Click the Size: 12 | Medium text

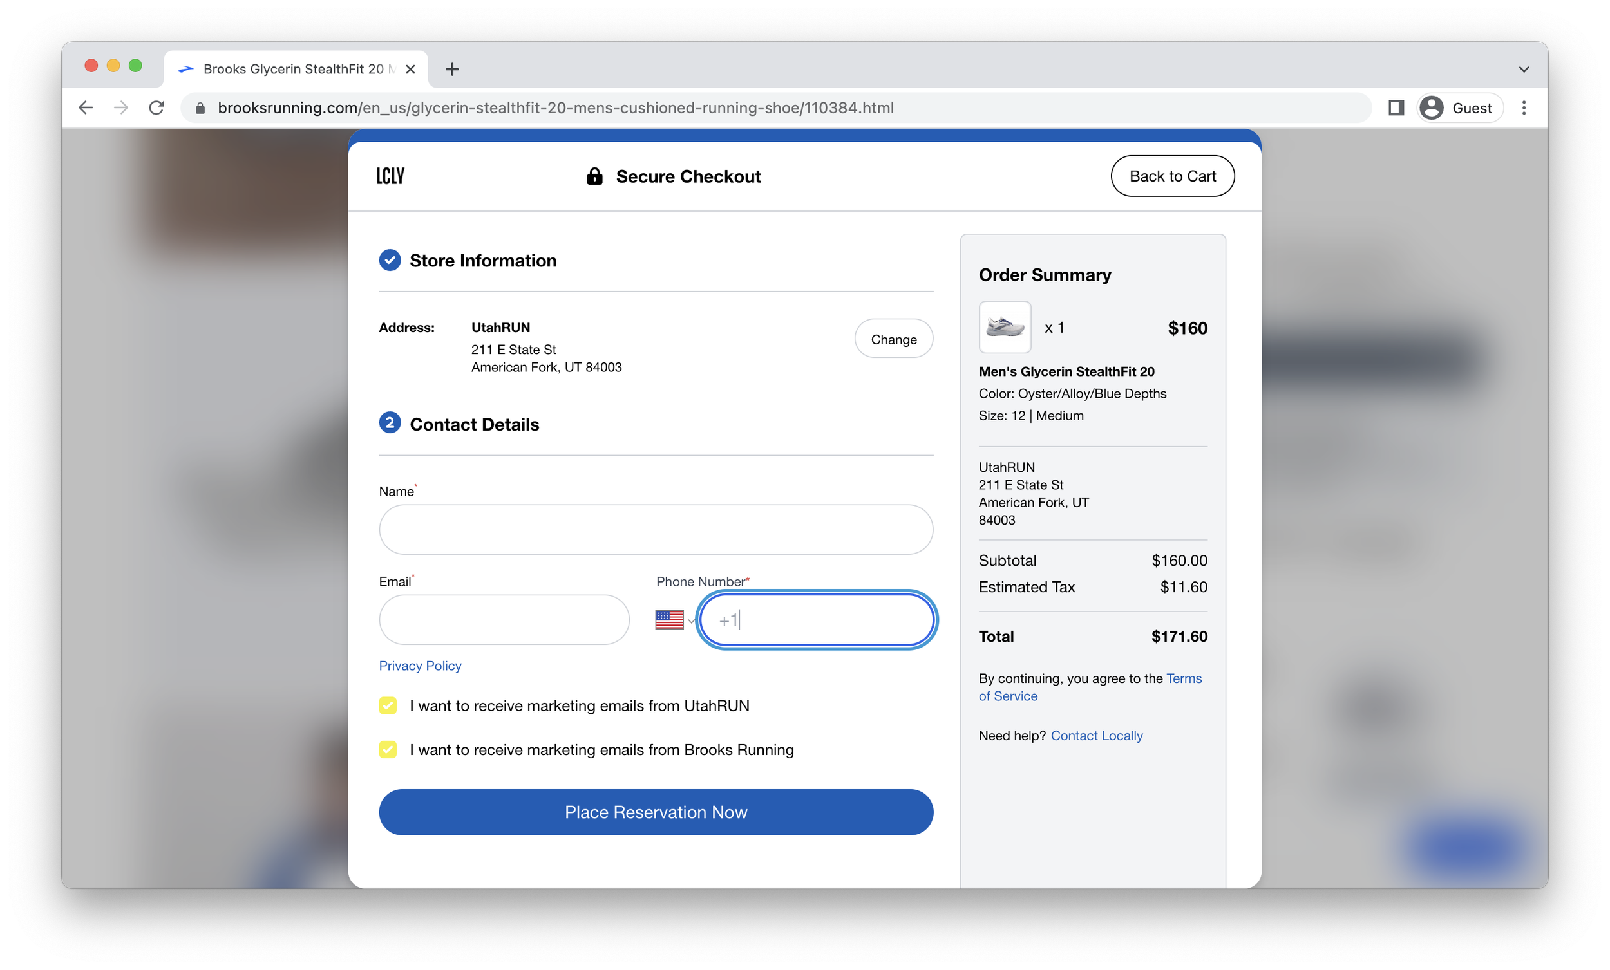point(1031,415)
